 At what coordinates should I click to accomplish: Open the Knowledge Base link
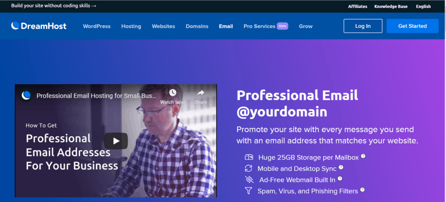tap(391, 6)
